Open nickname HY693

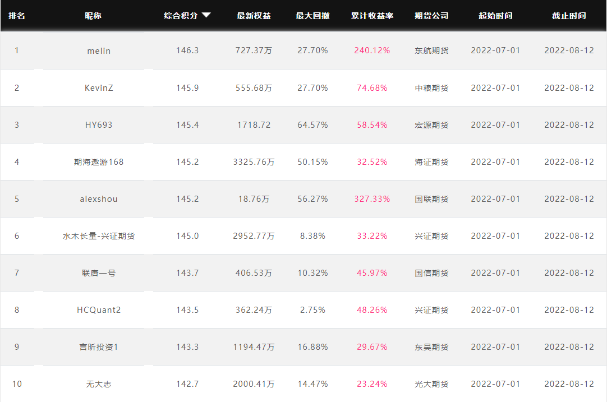point(99,125)
